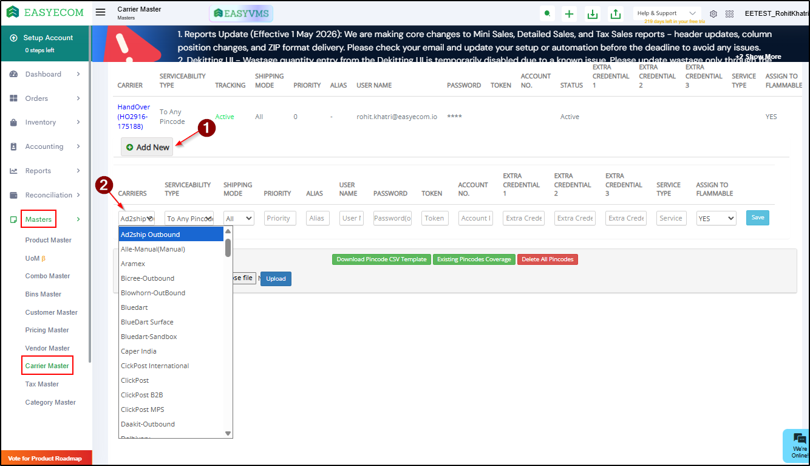Click the Download Pincode CSV Template button
Viewport: 810px width, 466px height.
click(x=381, y=259)
